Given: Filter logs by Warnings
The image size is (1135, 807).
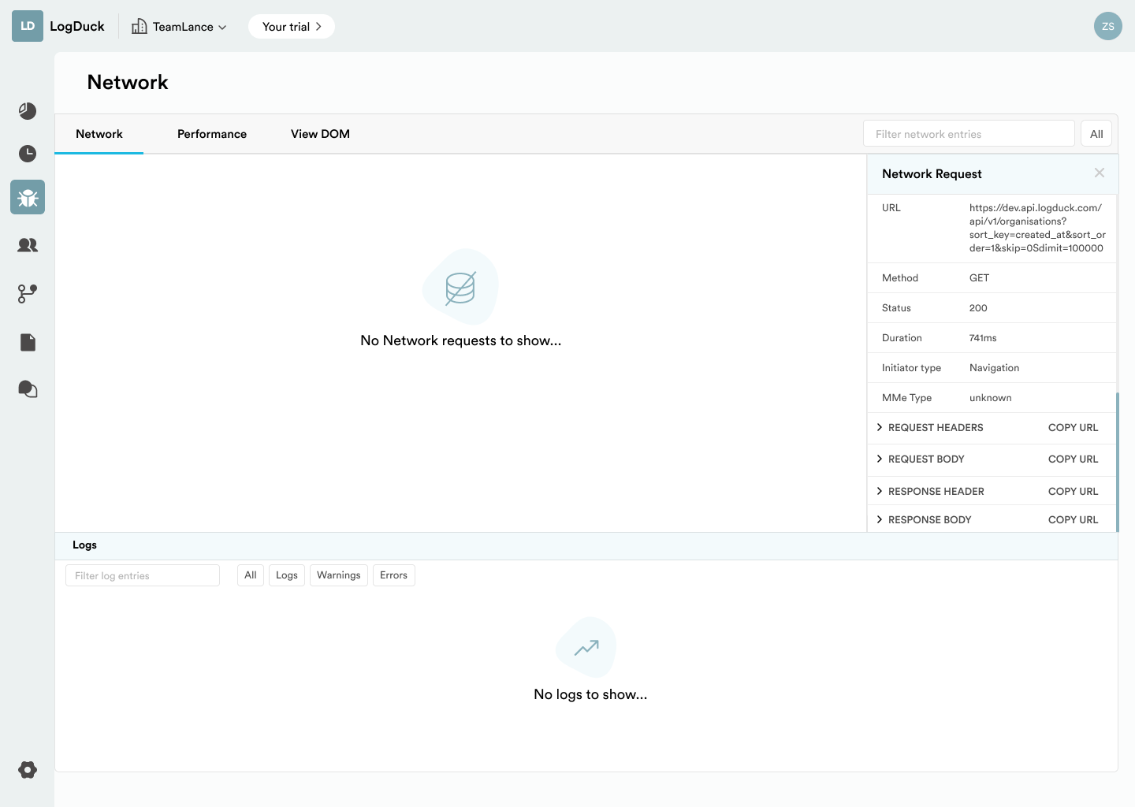Looking at the screenshot, I should coord(338,575).
